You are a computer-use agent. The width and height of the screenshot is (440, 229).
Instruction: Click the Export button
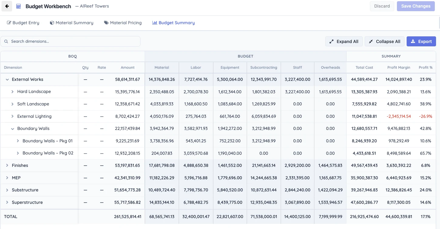tap(421, 41)
